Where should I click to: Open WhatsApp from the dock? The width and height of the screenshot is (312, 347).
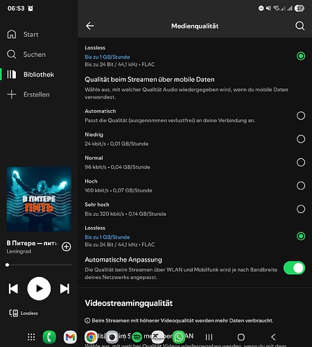coord(179,337)
